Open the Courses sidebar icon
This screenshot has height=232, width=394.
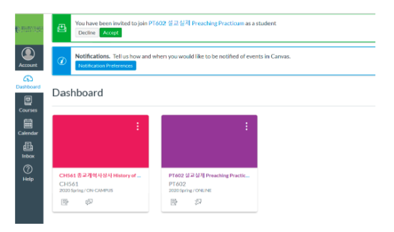click(28, 100)
